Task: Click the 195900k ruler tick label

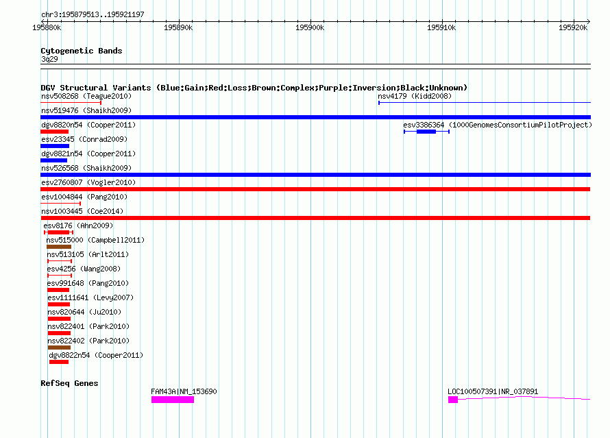Action: tap(310, 27)
